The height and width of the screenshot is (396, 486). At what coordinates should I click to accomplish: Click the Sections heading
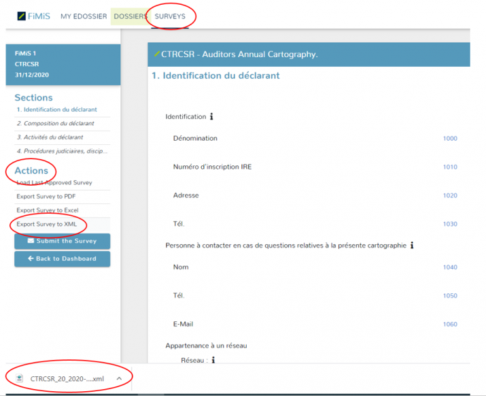[x=33, y=97]
